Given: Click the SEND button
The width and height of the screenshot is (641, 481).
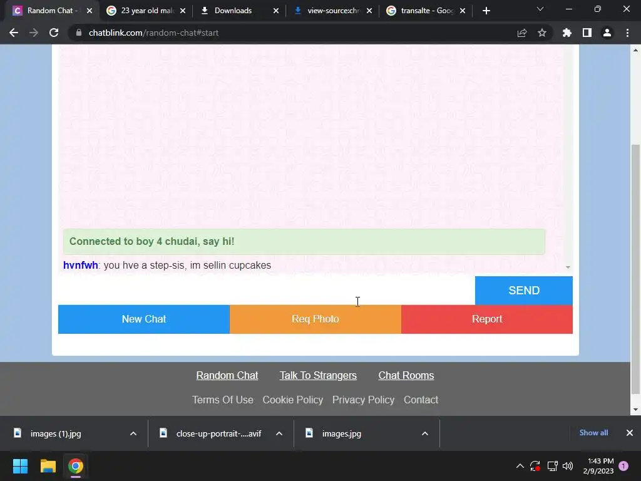Looking at the screenshot, I should (x=524, y=291).
